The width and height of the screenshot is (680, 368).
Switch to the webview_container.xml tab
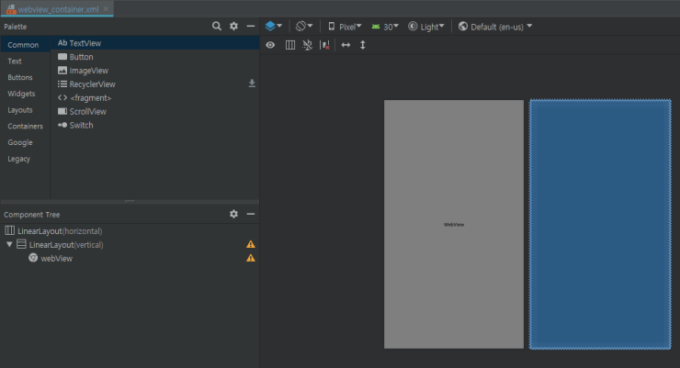(x=57, y=8)
